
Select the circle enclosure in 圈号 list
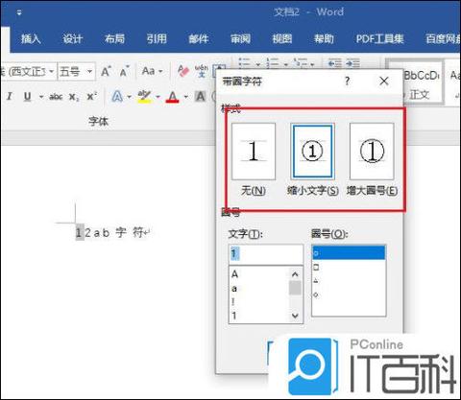(349, 253)
